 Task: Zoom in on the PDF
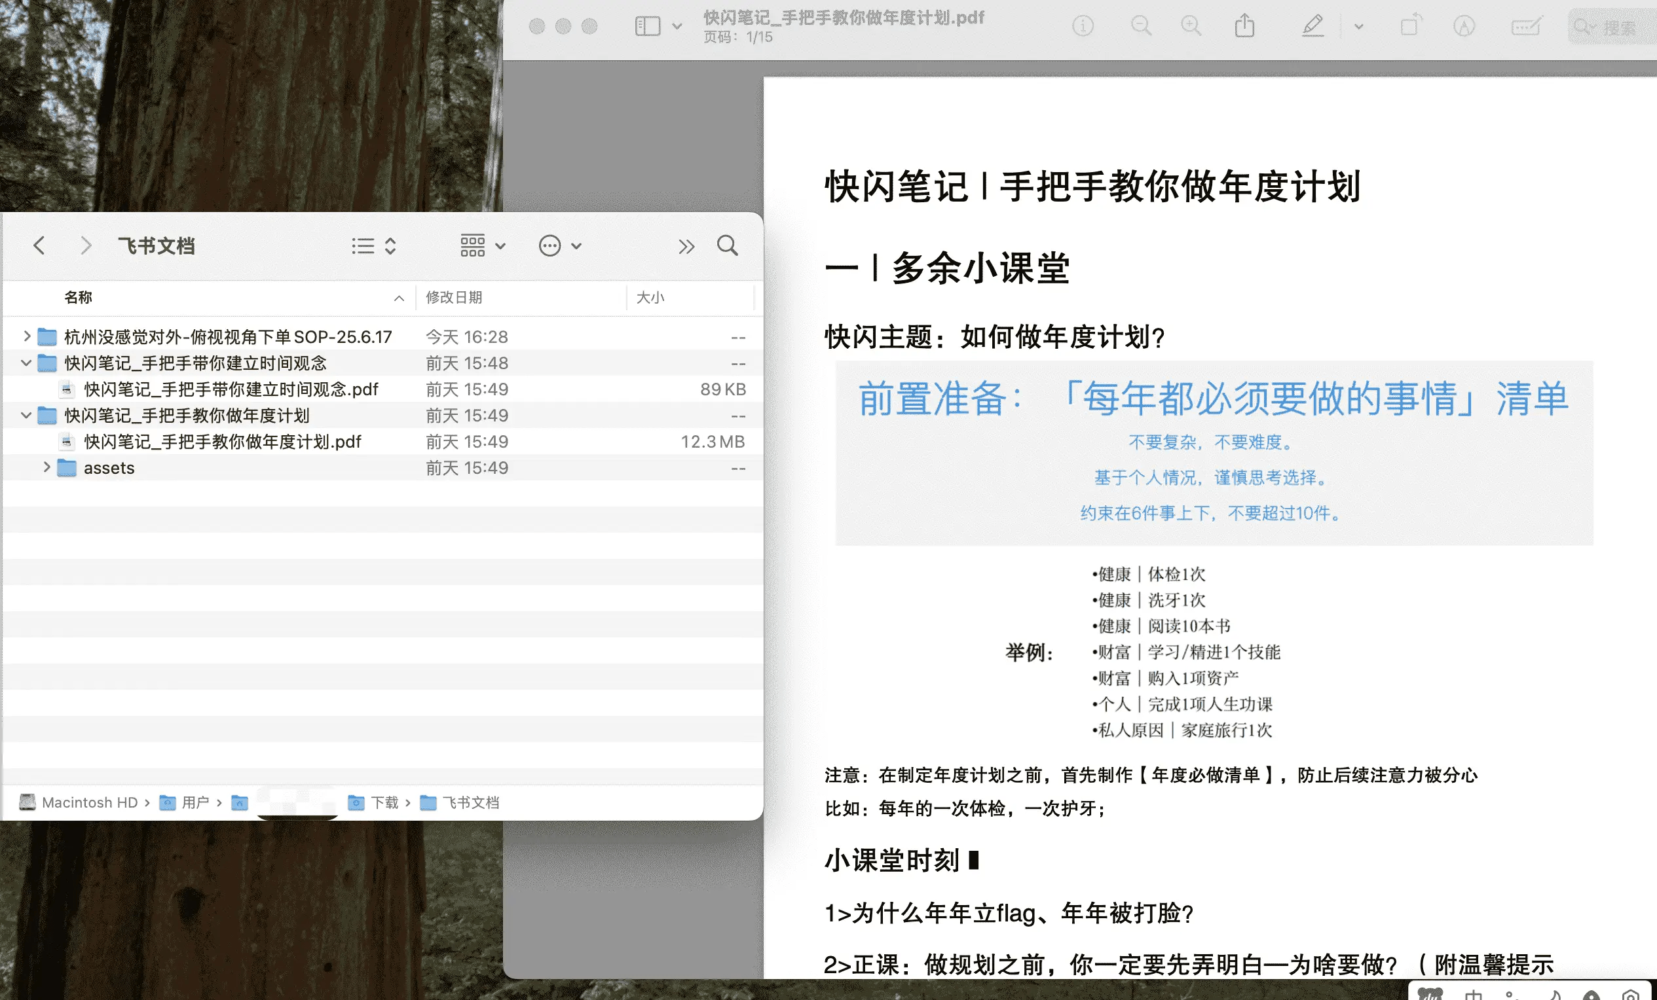point(1191,26)
